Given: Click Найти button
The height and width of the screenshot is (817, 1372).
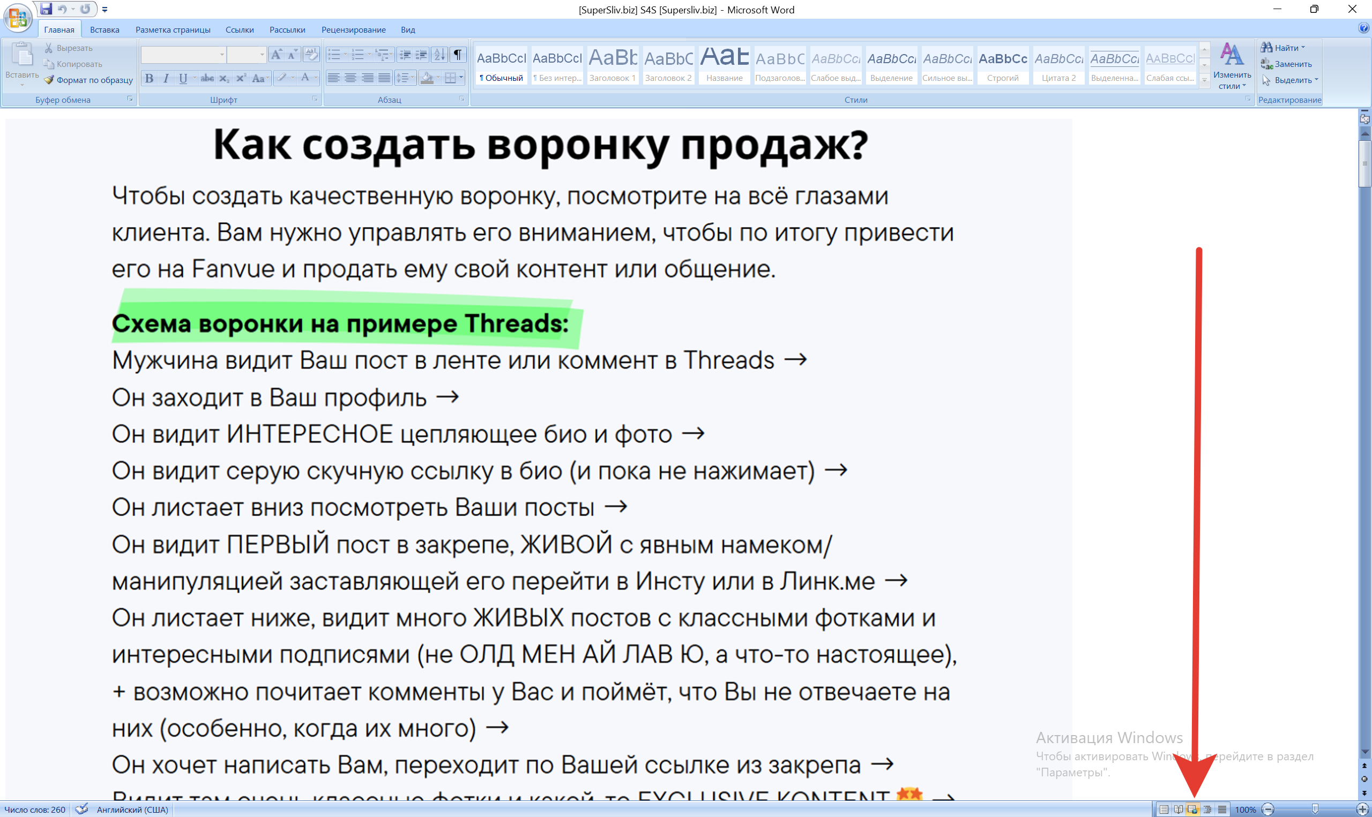Looking at the screenshot, I should (1283, 48).
